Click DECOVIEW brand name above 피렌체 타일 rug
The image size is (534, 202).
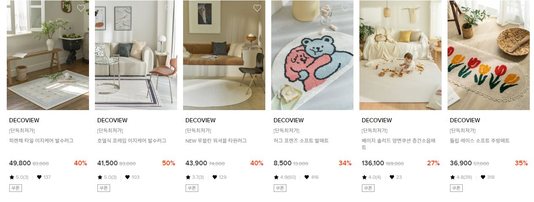tap(24, 120)
